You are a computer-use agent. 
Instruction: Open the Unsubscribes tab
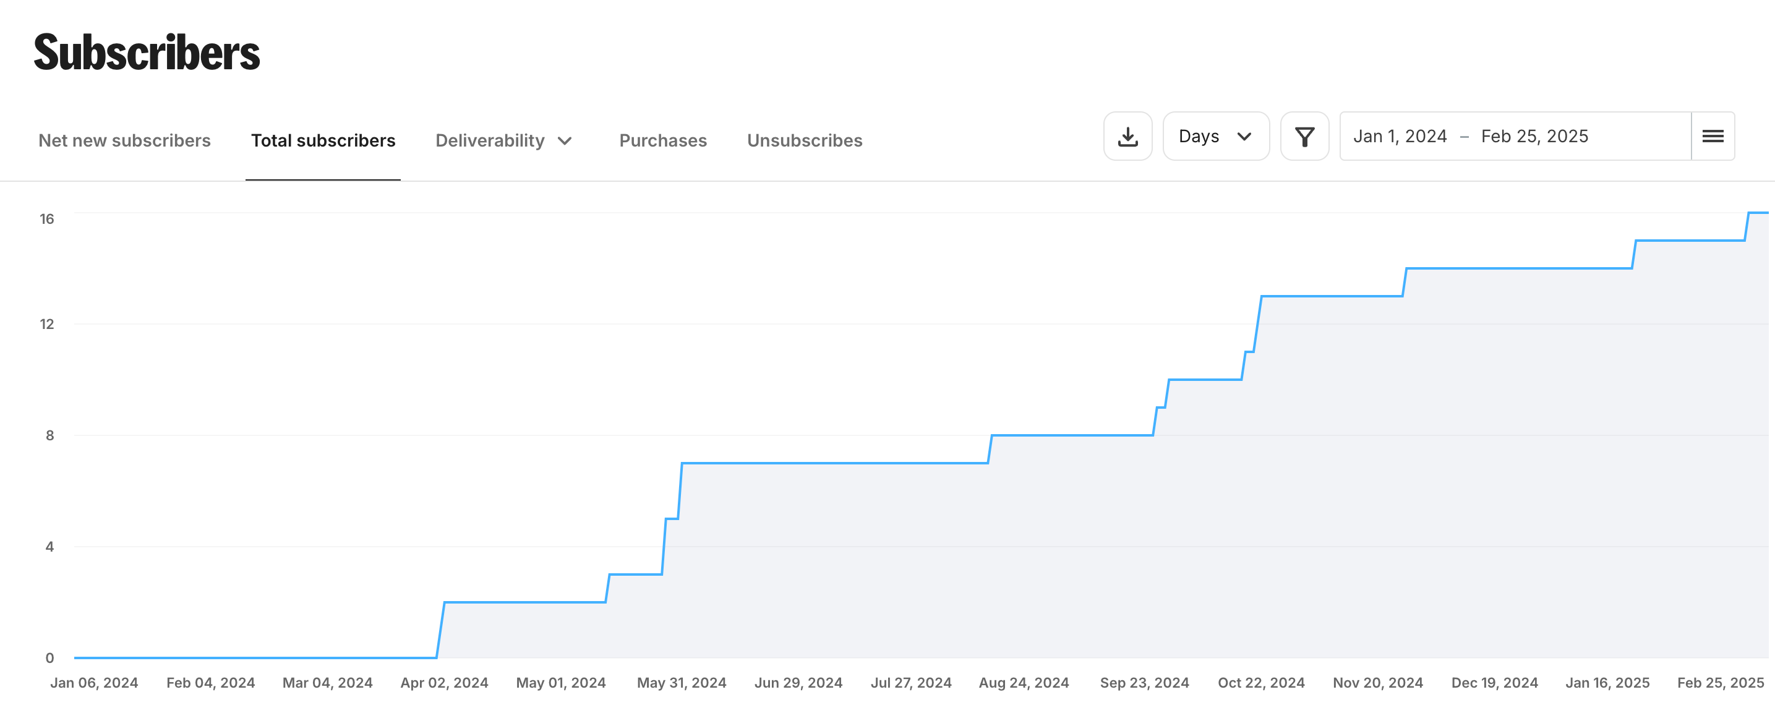tap(804, 140)
